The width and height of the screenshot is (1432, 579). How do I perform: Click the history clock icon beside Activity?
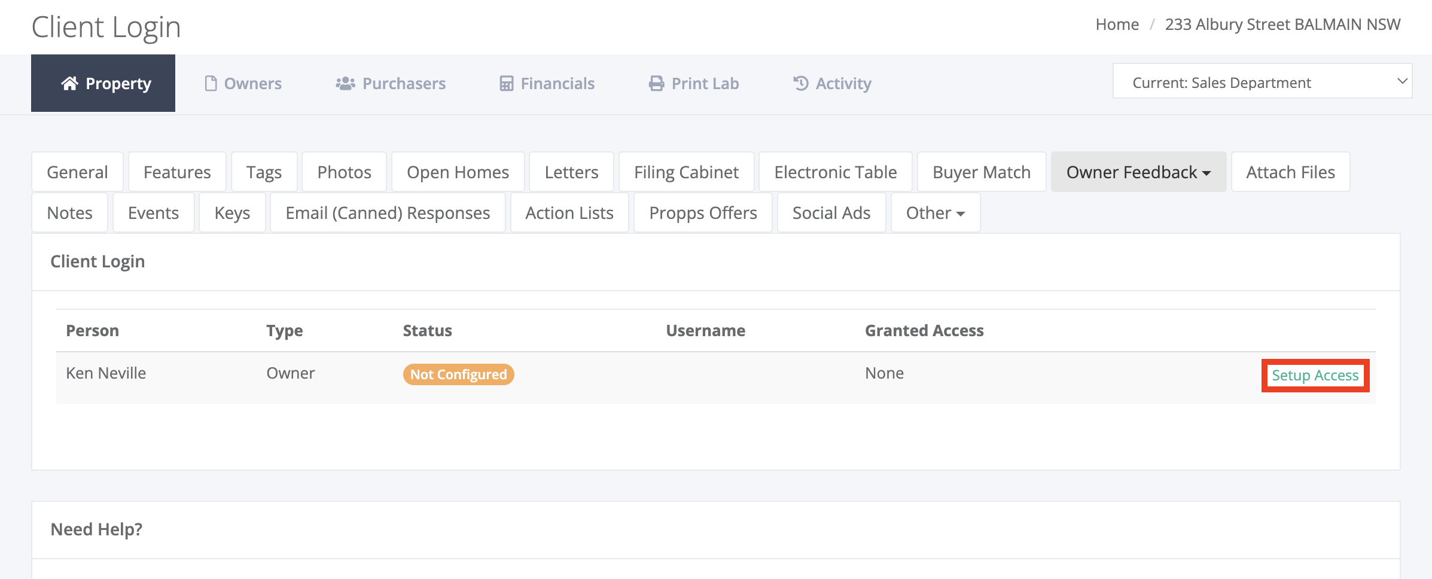click(800, 83)
